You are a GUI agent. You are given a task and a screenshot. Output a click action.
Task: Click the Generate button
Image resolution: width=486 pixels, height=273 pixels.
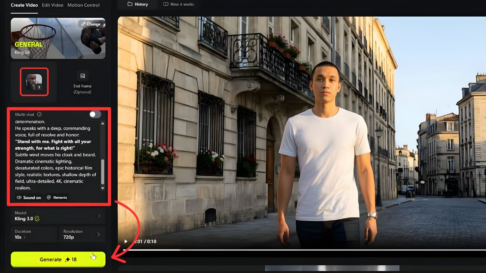[x=58, y=260]
